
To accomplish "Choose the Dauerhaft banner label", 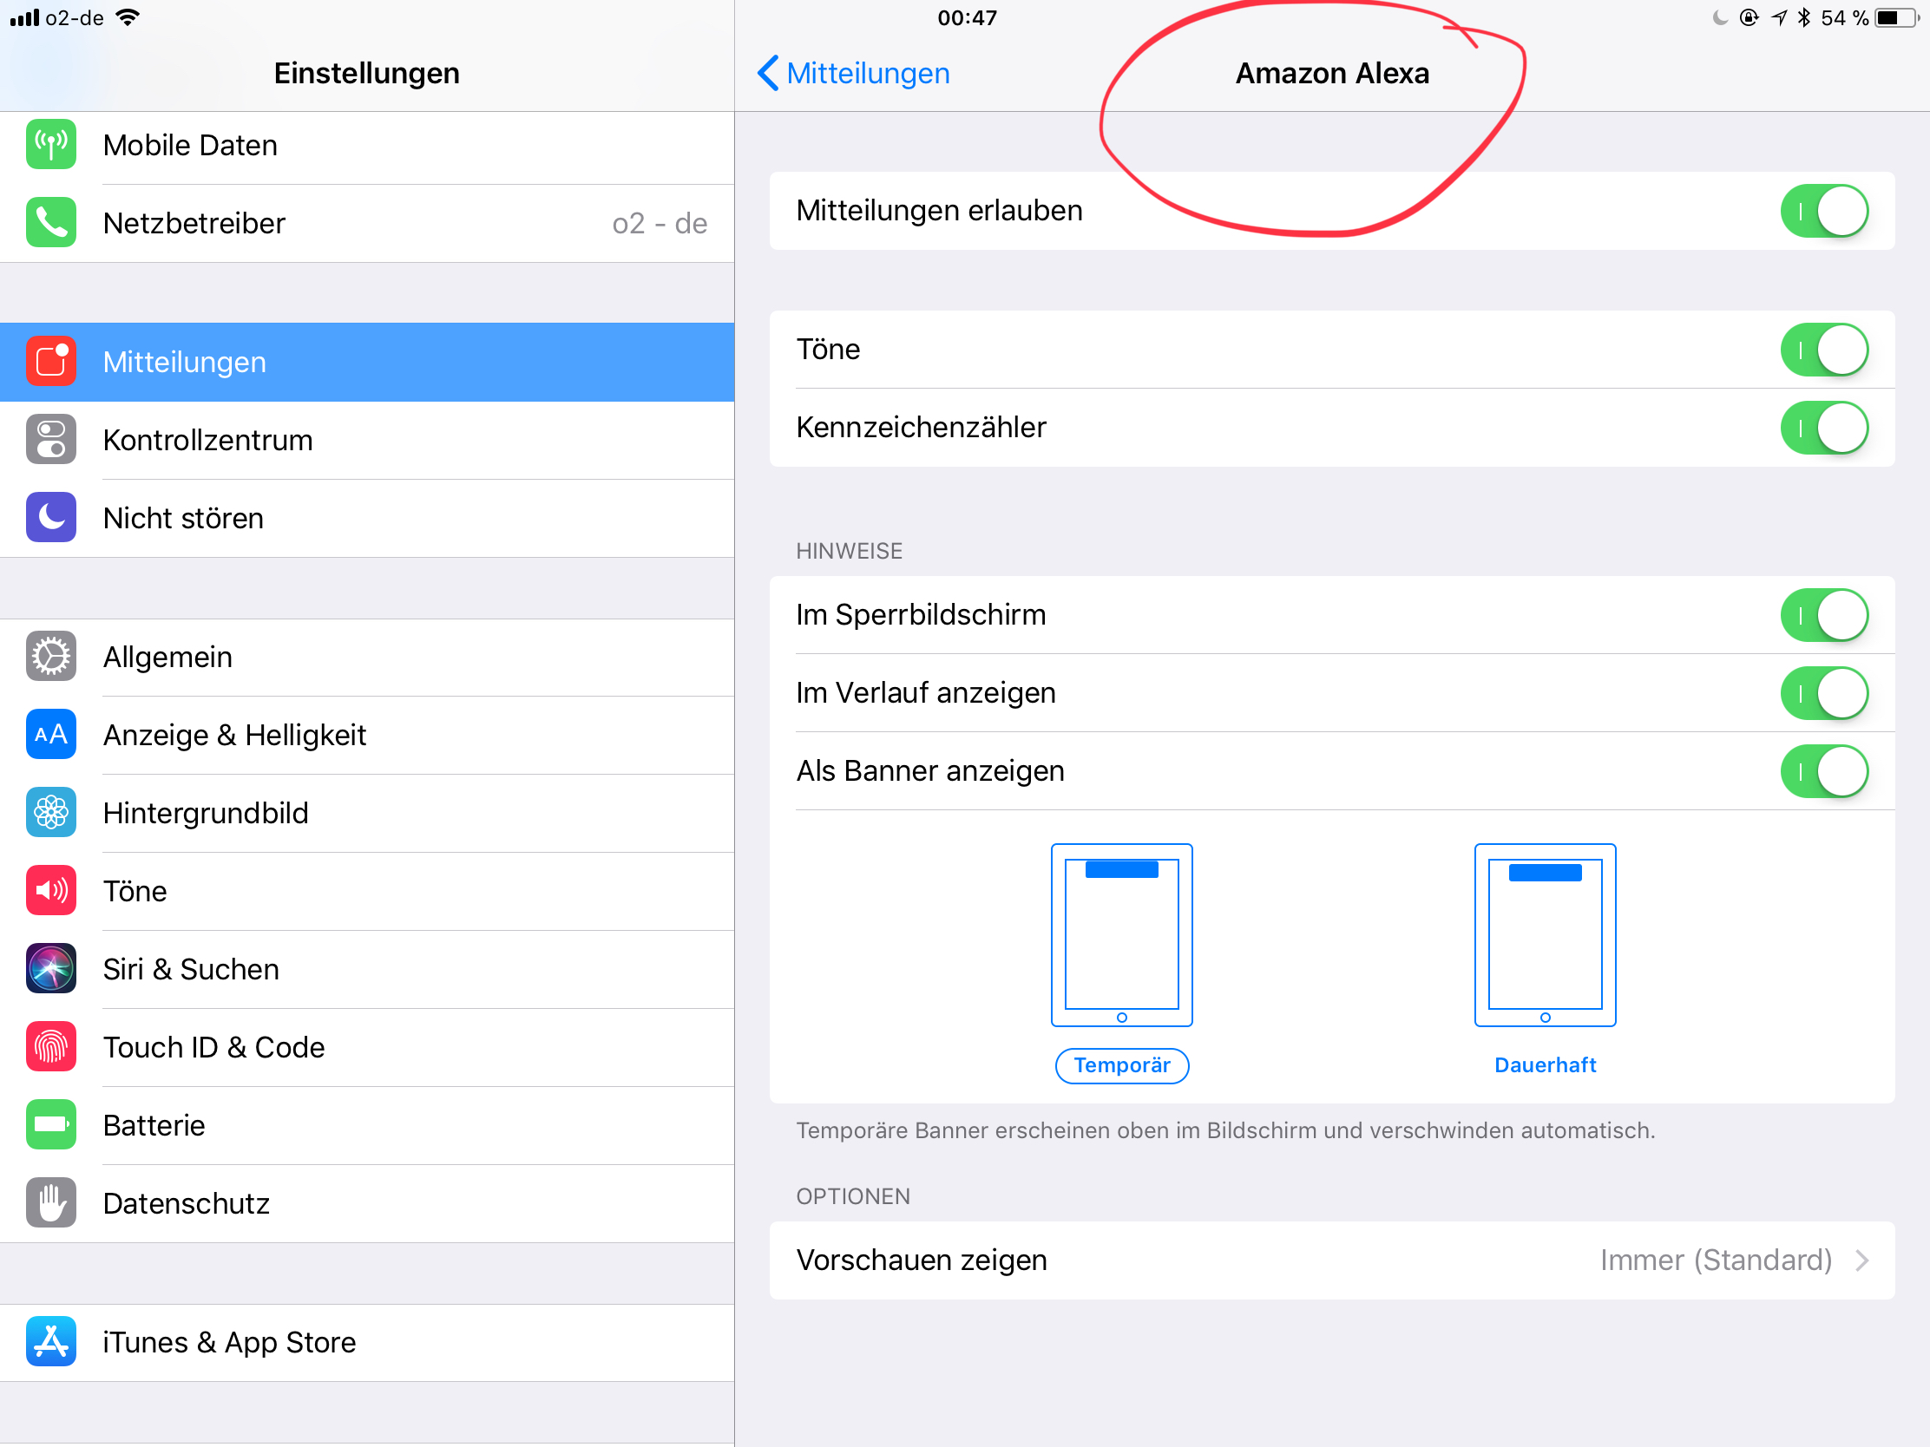I will click(x=1546, y=1065).
